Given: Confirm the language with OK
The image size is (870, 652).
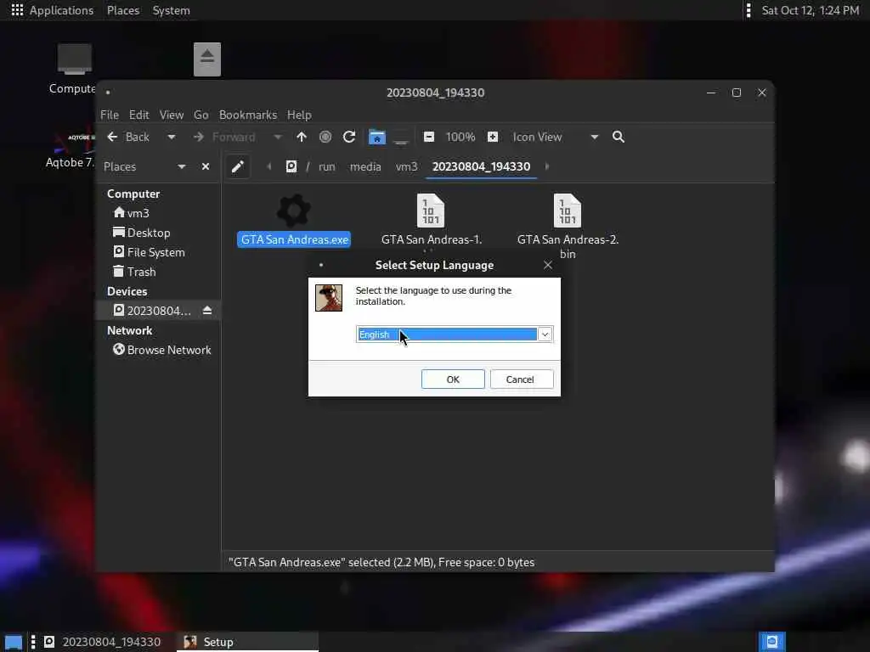Looking at the screenshot, I should coord(453,379).
